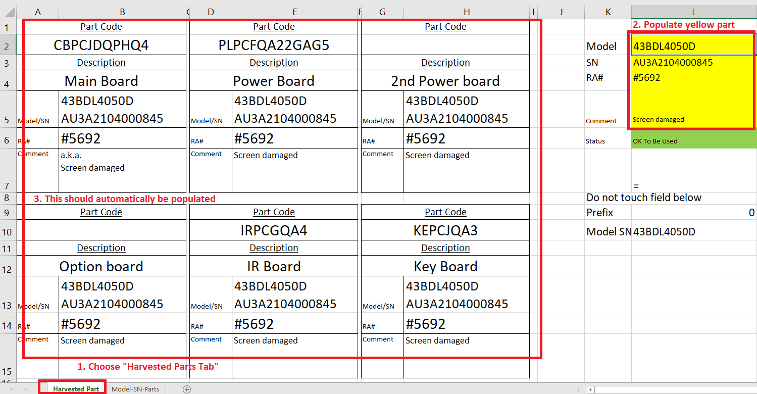The image size is (757, 394).
Task: Click the KEPCJQA3 part code cell
Action: [445, 231]
